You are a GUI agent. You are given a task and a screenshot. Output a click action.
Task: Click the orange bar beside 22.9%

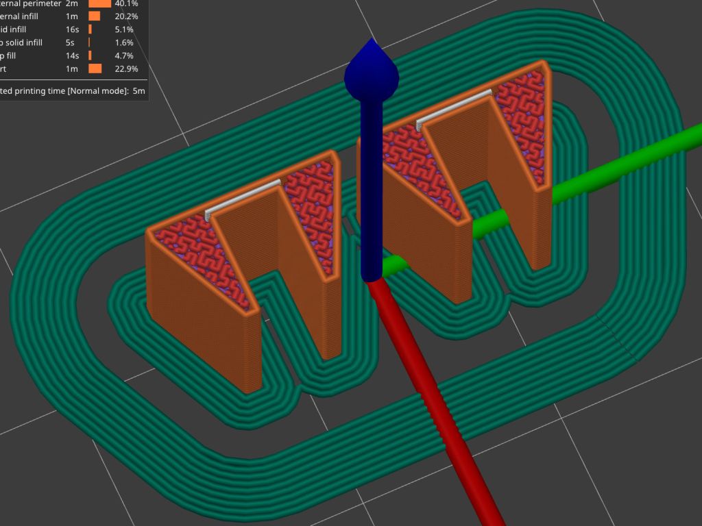click(95, 68)
